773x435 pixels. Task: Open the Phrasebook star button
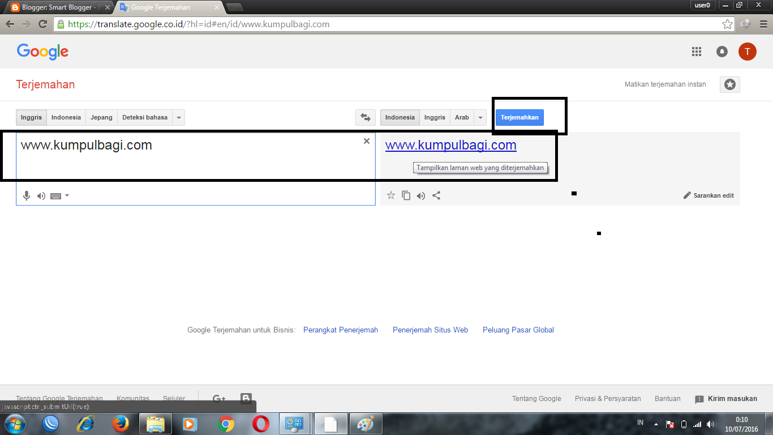pos(730,84)
